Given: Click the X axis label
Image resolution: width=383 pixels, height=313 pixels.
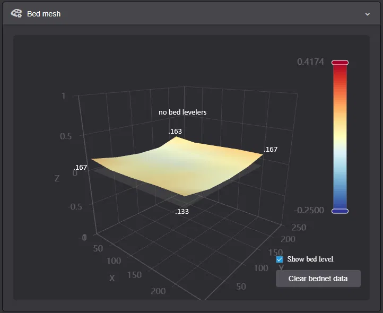Looking at the screenshot, I should tap(112, 278).
